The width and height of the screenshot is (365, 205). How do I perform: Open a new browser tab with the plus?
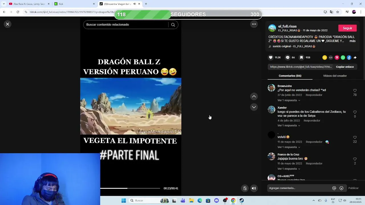click(146, 4)
